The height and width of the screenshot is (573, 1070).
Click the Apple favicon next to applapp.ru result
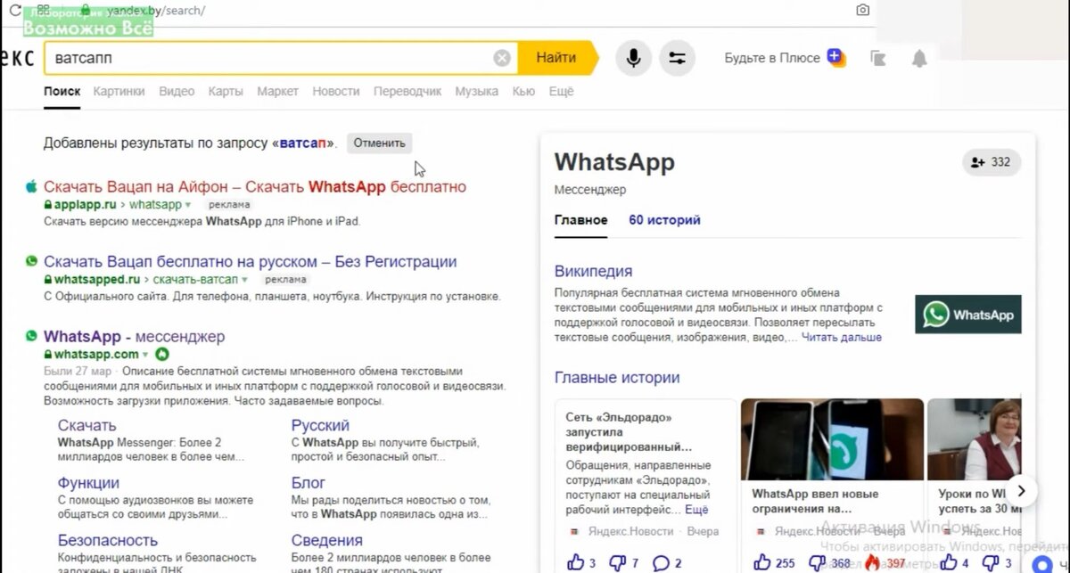(x=31, y=186)
